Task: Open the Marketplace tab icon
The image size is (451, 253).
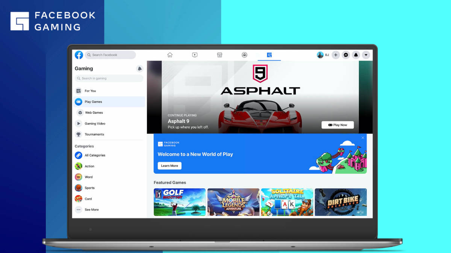Action: pyautogui.click(x=220, y=55)
